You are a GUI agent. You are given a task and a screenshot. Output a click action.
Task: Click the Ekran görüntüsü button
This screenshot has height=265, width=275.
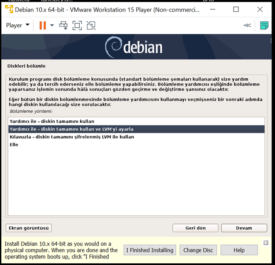[29, 228]
